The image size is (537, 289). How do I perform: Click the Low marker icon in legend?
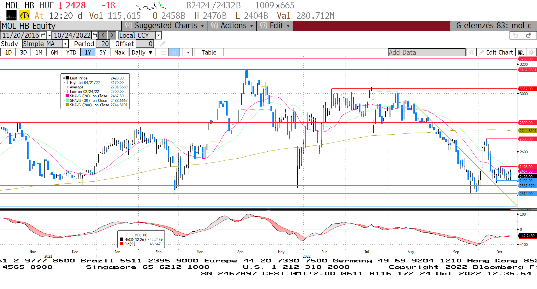click(x=67, y=91)
